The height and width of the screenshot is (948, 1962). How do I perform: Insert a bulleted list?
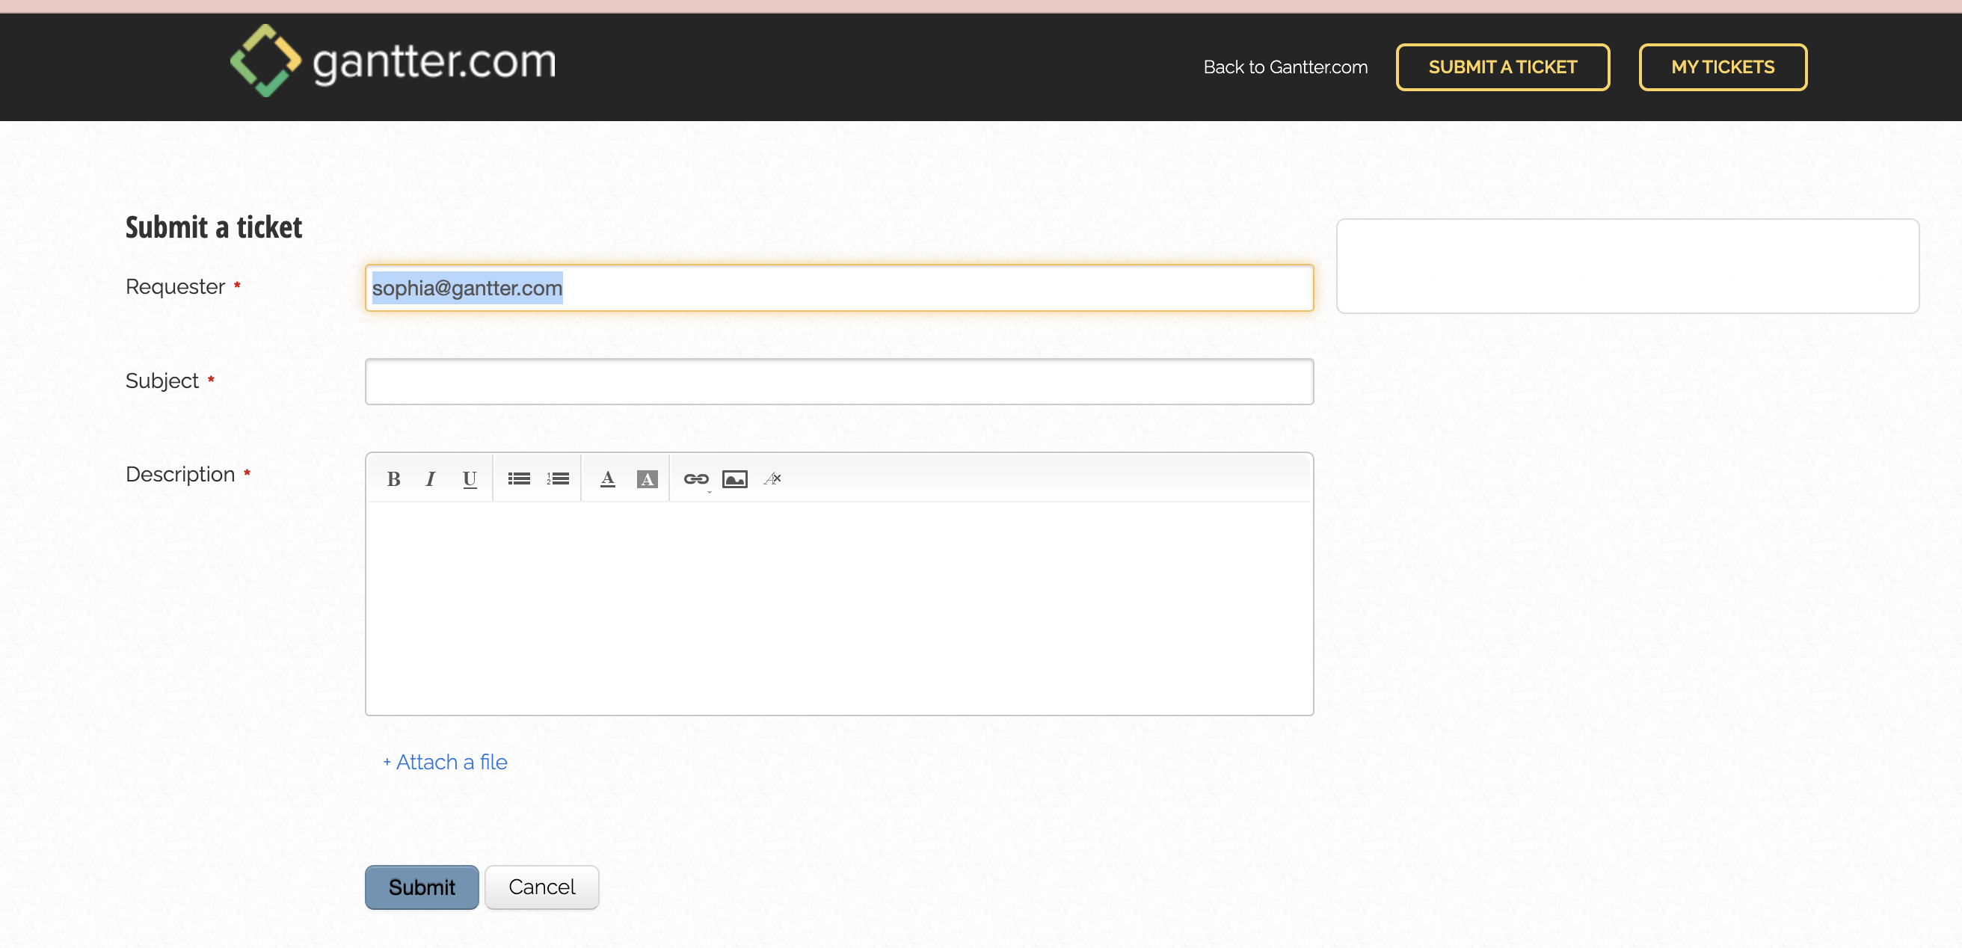(519, 479)
